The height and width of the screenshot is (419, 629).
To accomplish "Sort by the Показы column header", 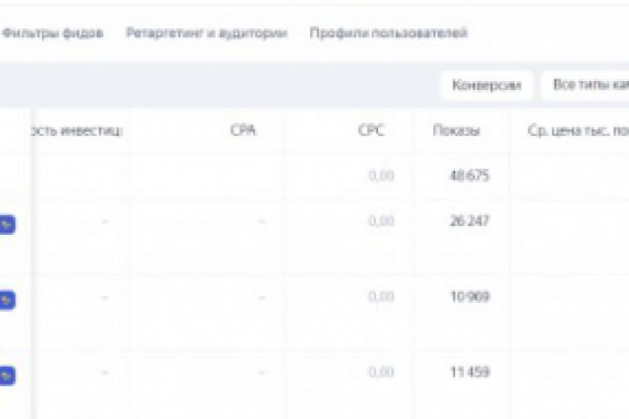I will click(x=456, y=131).
